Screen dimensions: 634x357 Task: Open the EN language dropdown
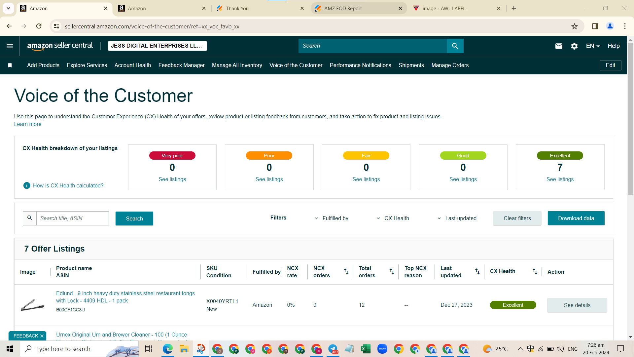click(593, 46)
